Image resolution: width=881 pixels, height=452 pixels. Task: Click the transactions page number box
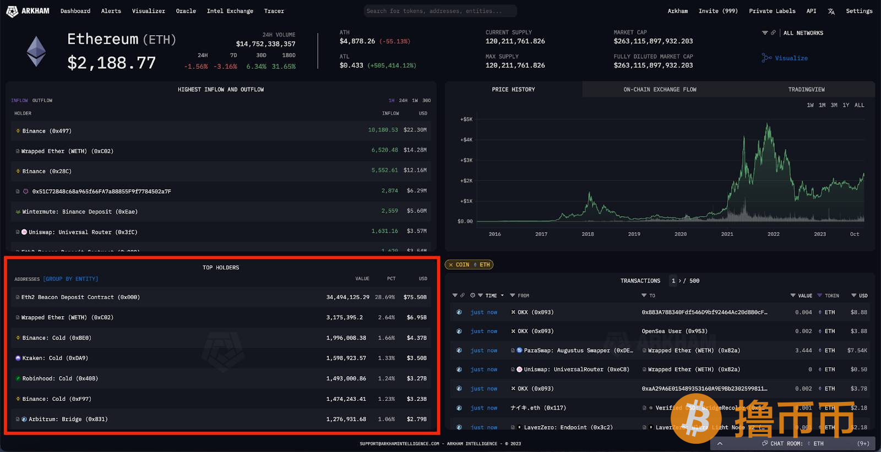[673, 281]
